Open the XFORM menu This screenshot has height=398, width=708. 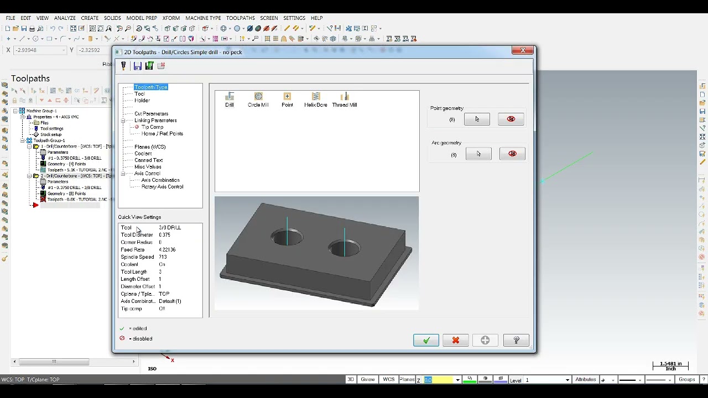171,18
